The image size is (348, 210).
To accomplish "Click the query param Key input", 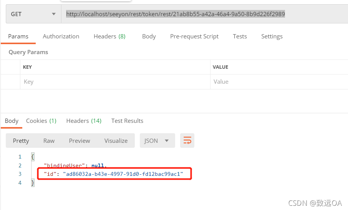I will [115, 82].
